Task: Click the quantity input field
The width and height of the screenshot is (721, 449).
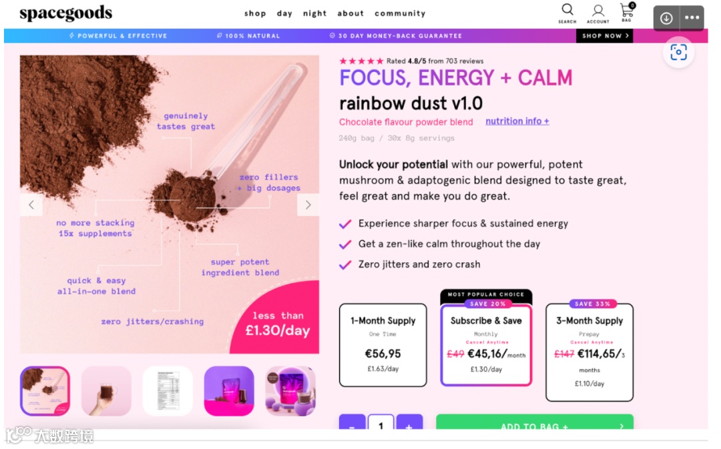Action: coord(381,423)
